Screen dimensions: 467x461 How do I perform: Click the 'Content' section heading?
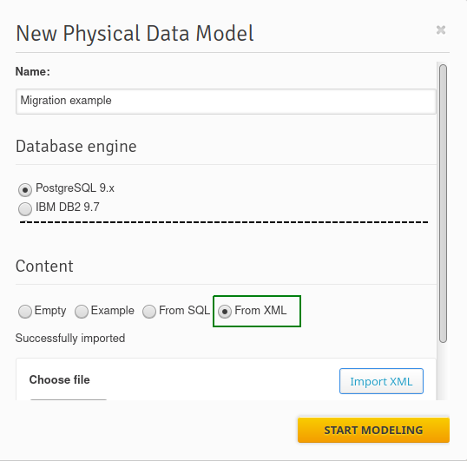pyautogui.click(x=44, y=266)
